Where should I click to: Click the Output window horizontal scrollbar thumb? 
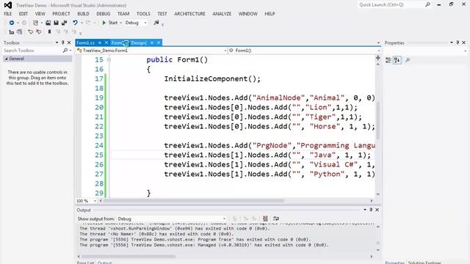[129, 256]
